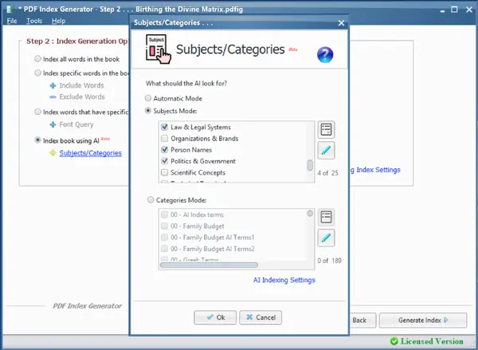
Task: Click the Categories list icon beside AI Index terms
Action: [x=326, y=217]
